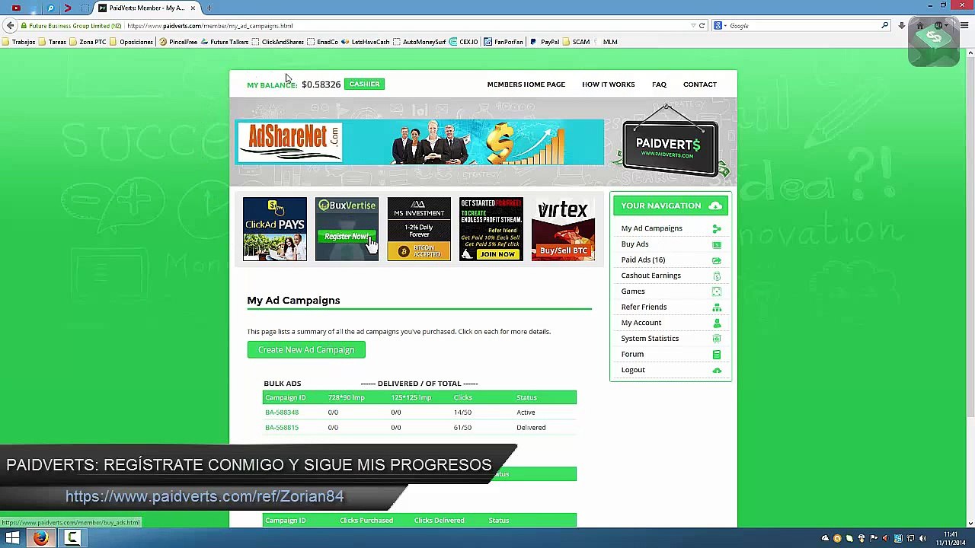This screenshot has width=975, height=548.
Task: Click the Buy Ads banknote icon
Action: point(716,244)
